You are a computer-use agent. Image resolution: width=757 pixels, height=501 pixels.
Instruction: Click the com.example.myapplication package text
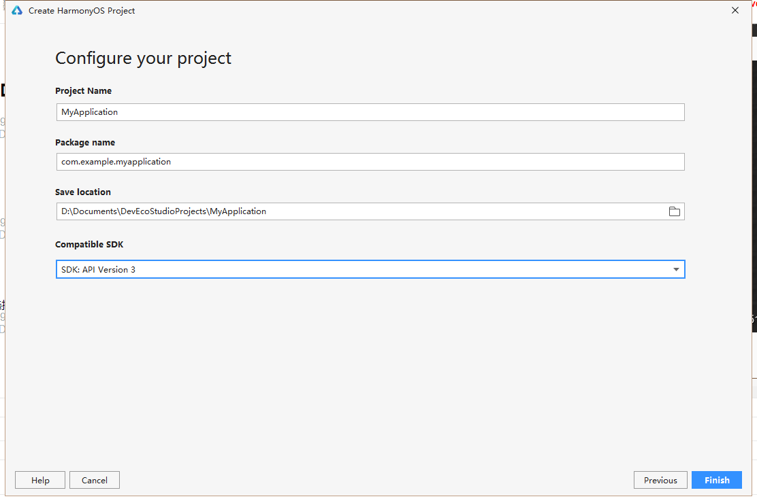[x=116, y=162]
